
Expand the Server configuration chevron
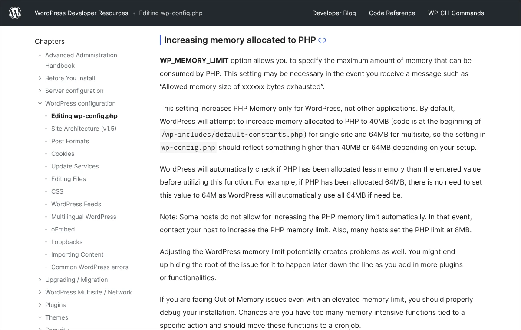[40, 91]
